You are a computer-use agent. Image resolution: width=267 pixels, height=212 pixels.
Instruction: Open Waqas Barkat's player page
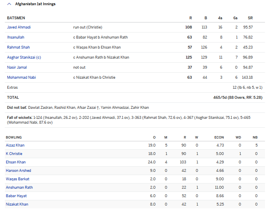(17, 179)
